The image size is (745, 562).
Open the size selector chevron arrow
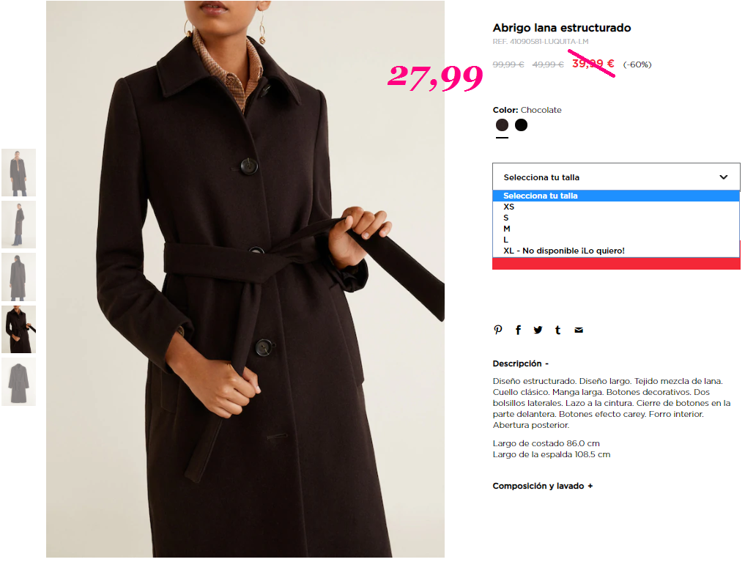[724, 177]
